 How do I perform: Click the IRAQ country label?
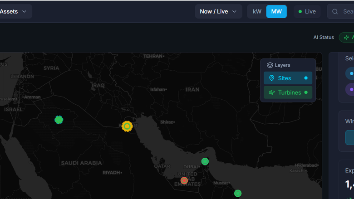[98, 85]
